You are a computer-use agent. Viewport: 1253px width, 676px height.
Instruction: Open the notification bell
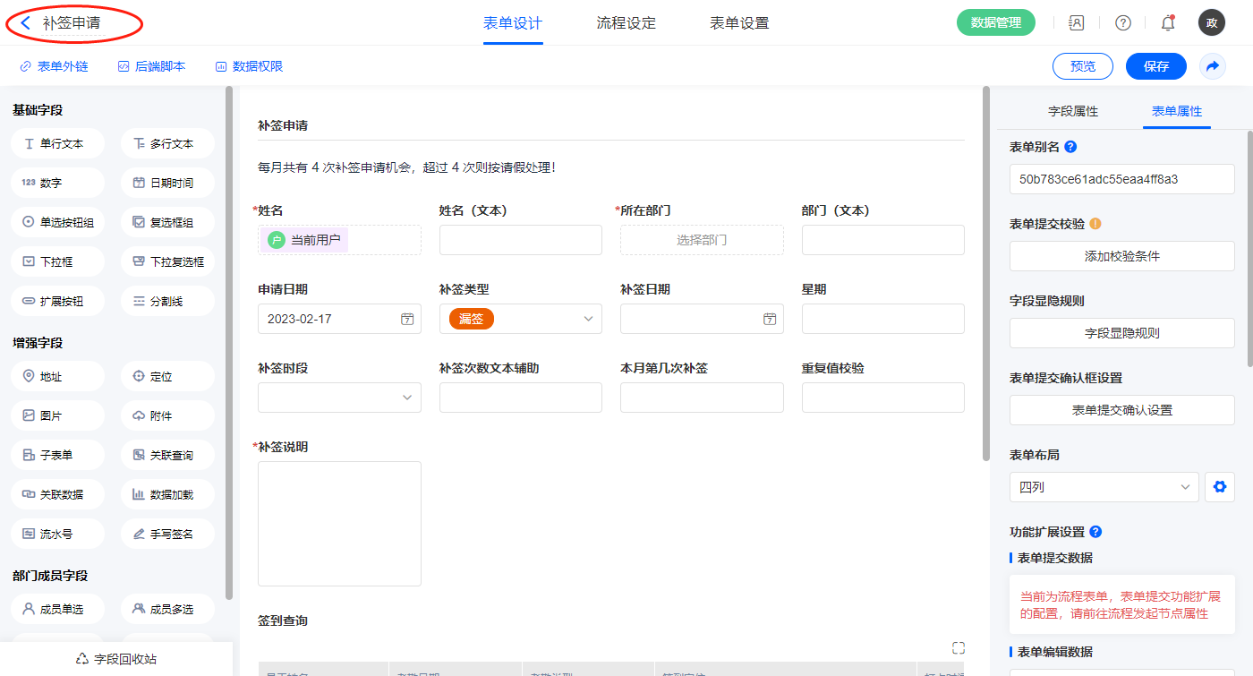click(1168, 23)
